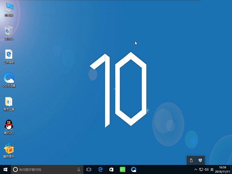Expand the hidden system tray icons chevron
This screenshot has height=174, width=232.
point(196,169)
